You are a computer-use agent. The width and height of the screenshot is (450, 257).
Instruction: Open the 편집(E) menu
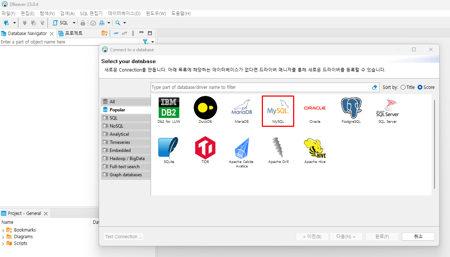(28, 14)
